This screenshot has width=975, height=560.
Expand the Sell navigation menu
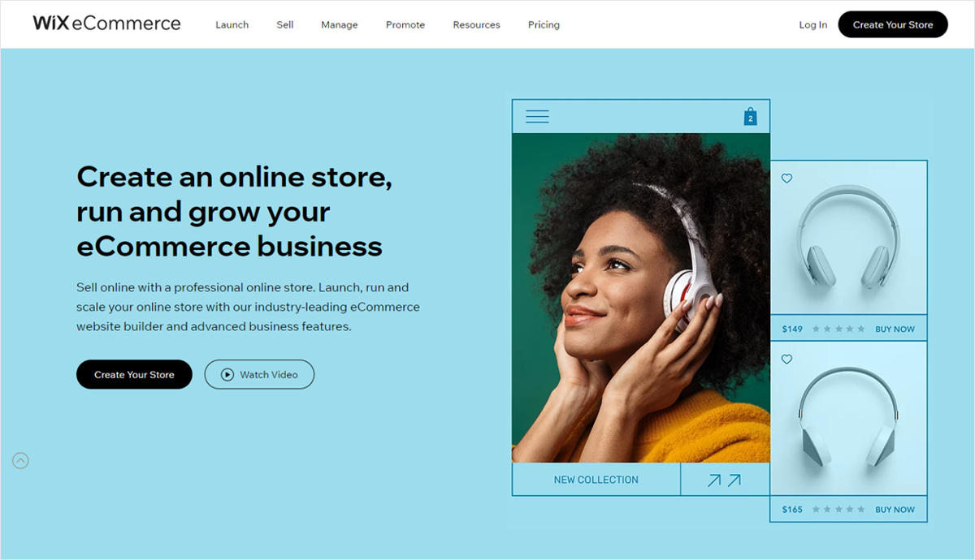[x=285, y=25]
